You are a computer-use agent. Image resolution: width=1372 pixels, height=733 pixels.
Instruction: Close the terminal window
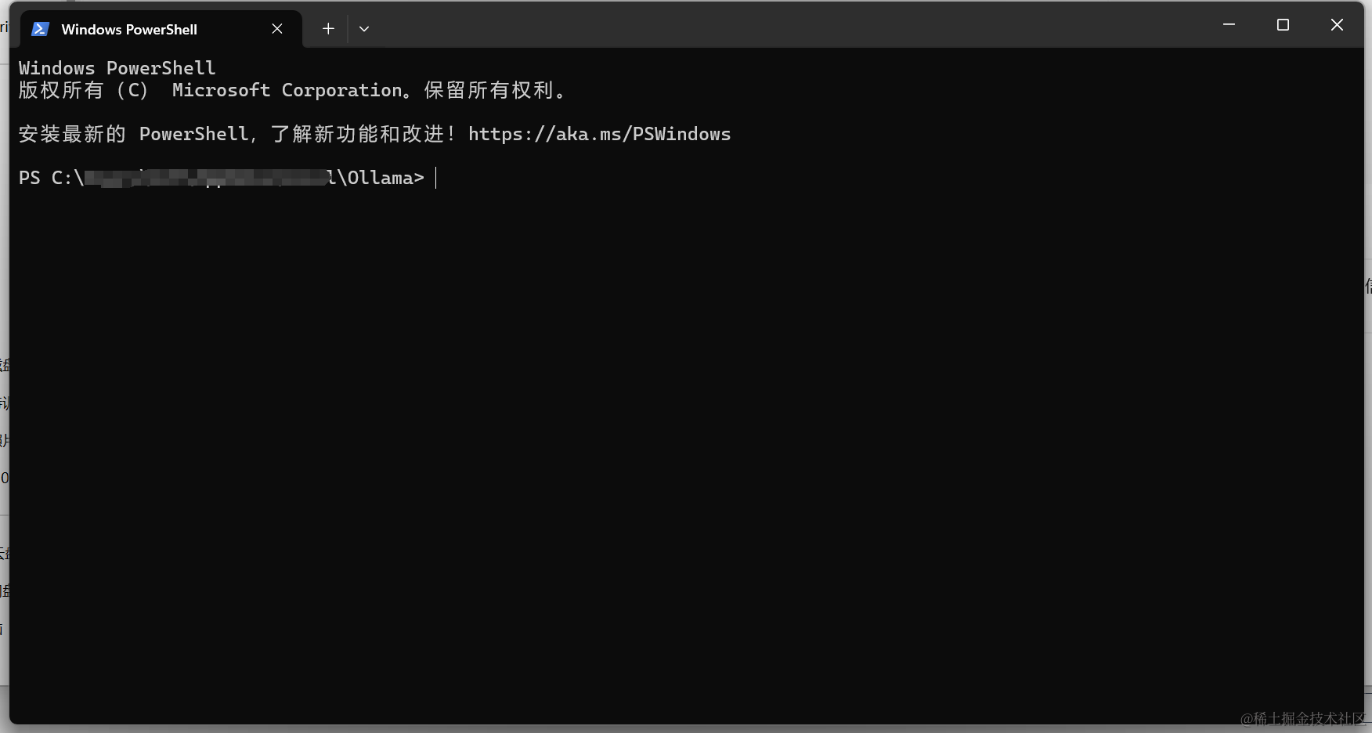point(1337,25)
